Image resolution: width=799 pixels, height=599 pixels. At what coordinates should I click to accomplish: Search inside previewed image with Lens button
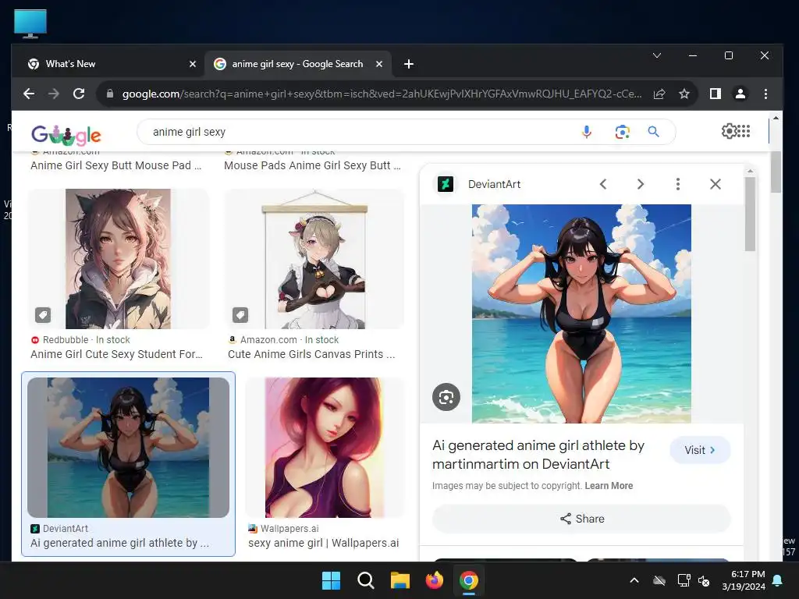[446, 397]
